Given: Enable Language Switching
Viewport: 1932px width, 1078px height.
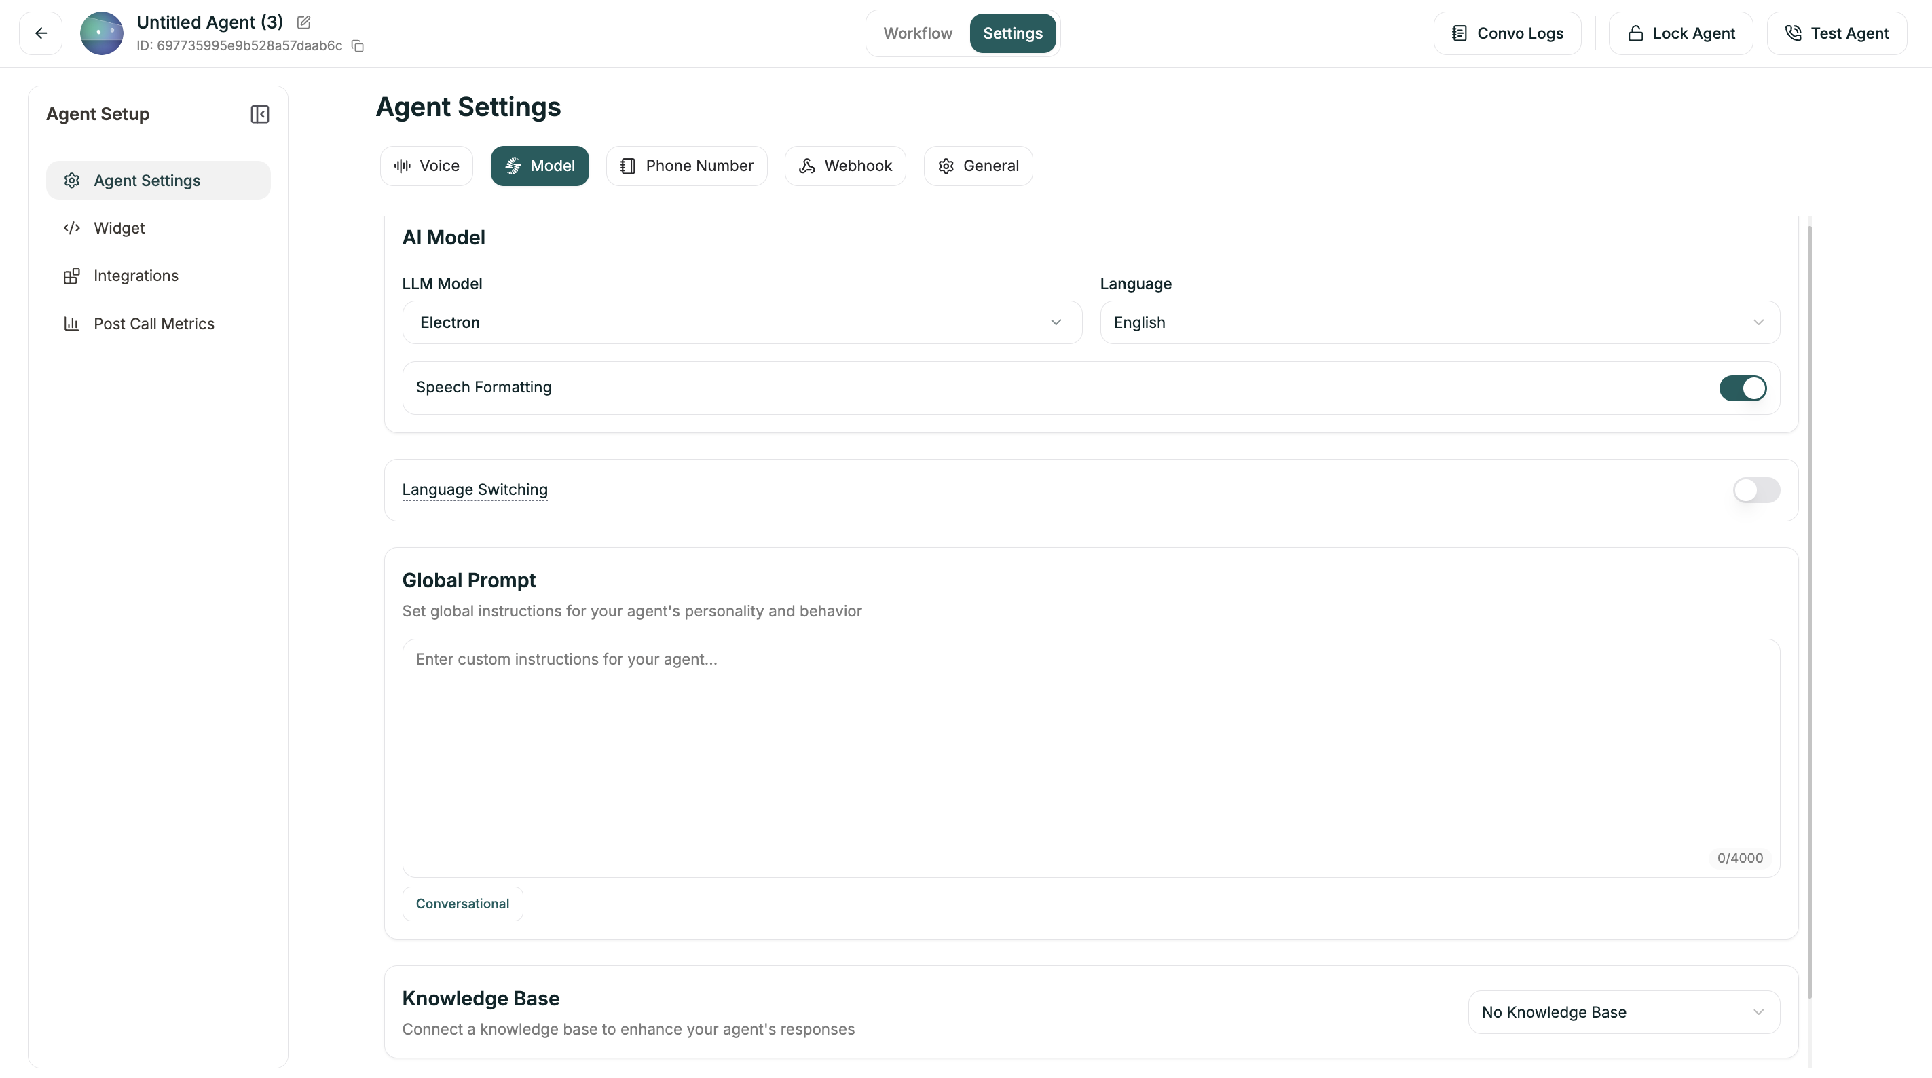Looking at the screenshot, I should [x=1756, y=490].
